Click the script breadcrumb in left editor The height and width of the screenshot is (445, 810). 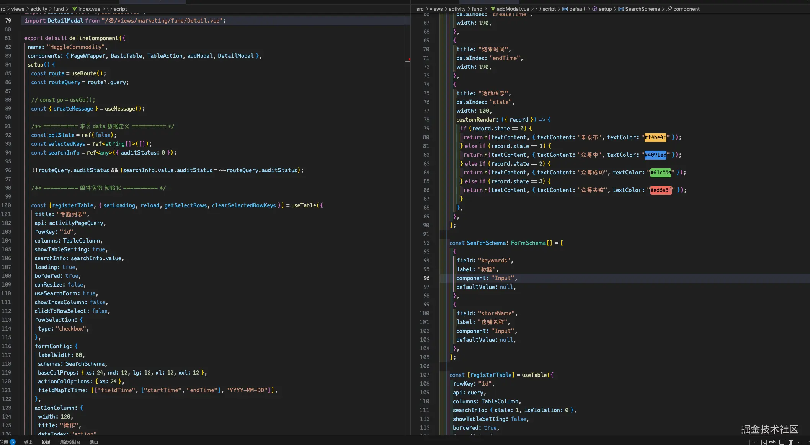[x=120, y=9]
